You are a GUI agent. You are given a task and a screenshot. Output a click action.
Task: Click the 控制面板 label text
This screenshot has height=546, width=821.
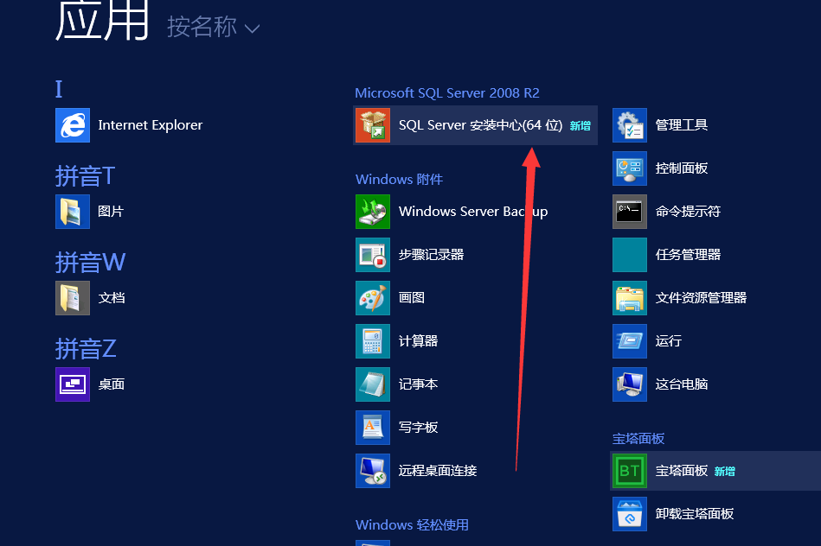pyautogui.click(x=682, y=168)
